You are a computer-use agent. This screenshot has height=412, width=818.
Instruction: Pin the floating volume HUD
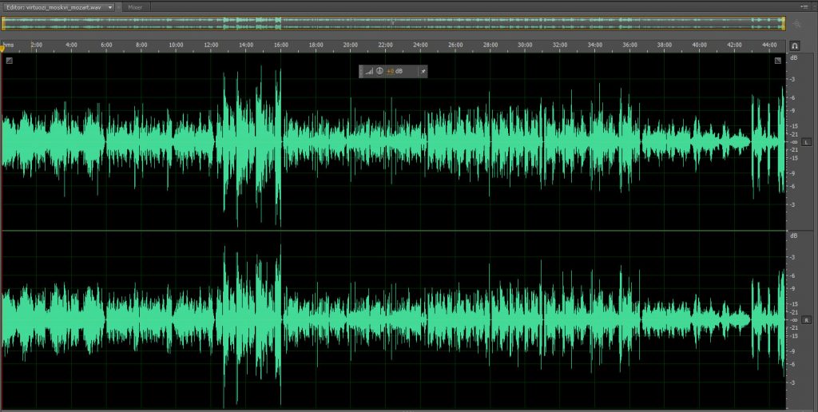[x=423, y=71]
